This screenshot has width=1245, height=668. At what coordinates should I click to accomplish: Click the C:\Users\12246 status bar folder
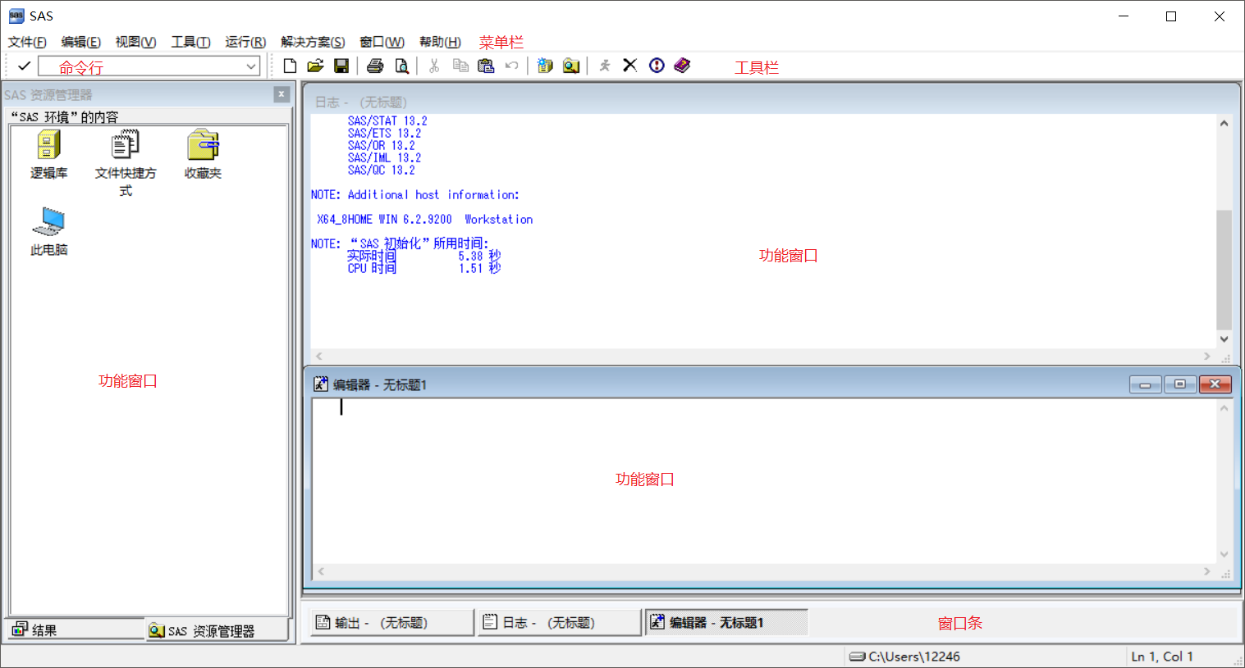tap(904, 657)
